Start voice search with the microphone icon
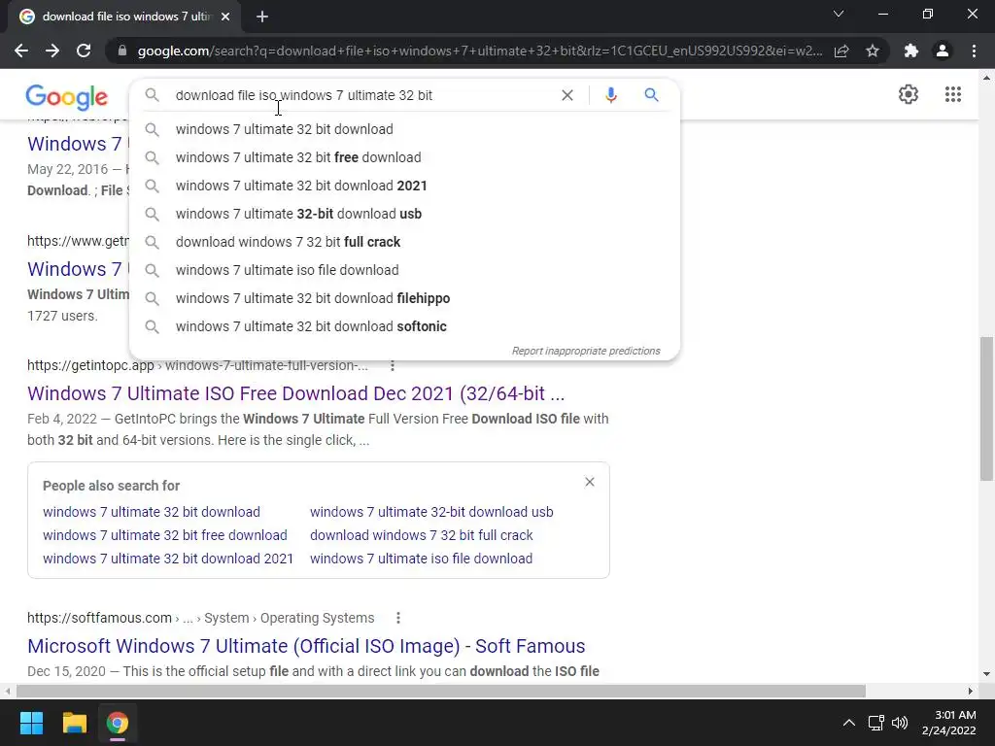The image size is (995, 746). click(x=610, y=95)
